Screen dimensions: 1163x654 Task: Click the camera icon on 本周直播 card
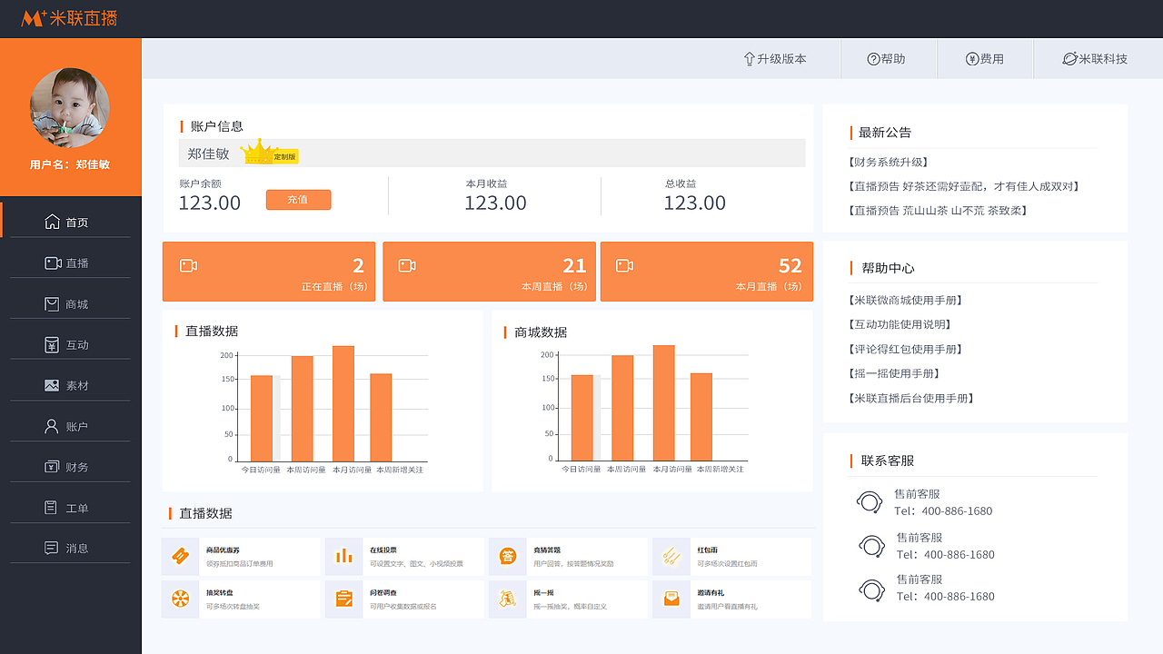407,265
